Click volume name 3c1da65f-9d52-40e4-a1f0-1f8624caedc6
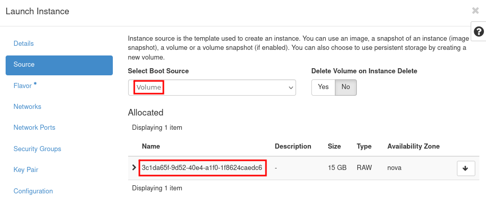Image resolution: width=486 pixels, height=200 pixels. [202, 168]
